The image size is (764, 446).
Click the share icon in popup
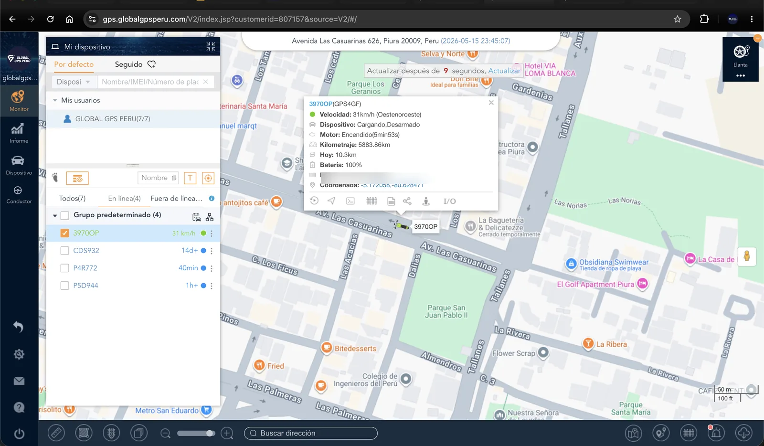[407, 201]
